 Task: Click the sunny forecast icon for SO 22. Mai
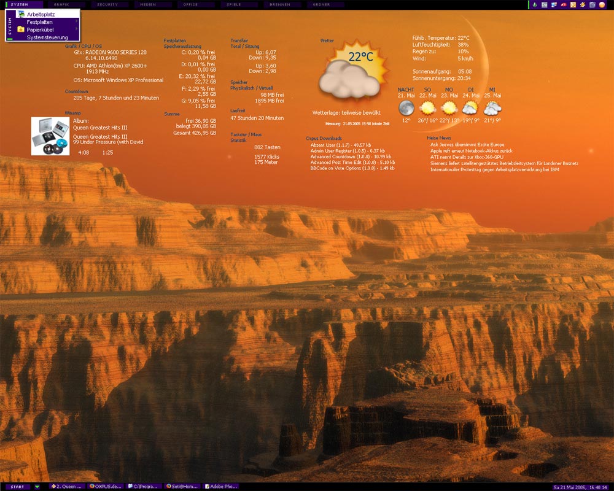tap(427, 108)
